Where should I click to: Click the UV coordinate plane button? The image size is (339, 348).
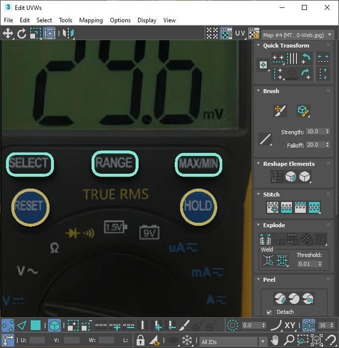click(x=241, y=34)
